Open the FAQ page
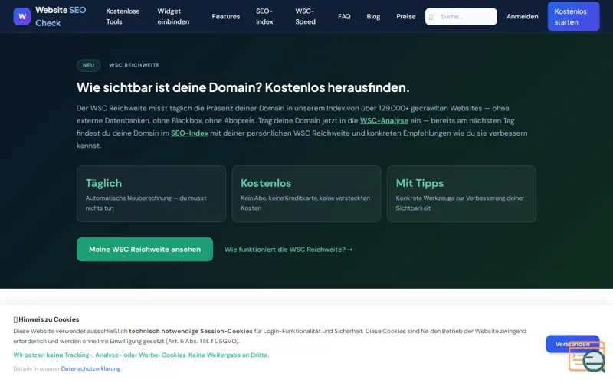Viewport: 613px width, 383px height. tap(344, 16)
